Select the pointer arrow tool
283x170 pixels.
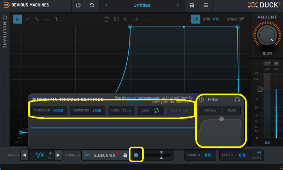point(18,19)
